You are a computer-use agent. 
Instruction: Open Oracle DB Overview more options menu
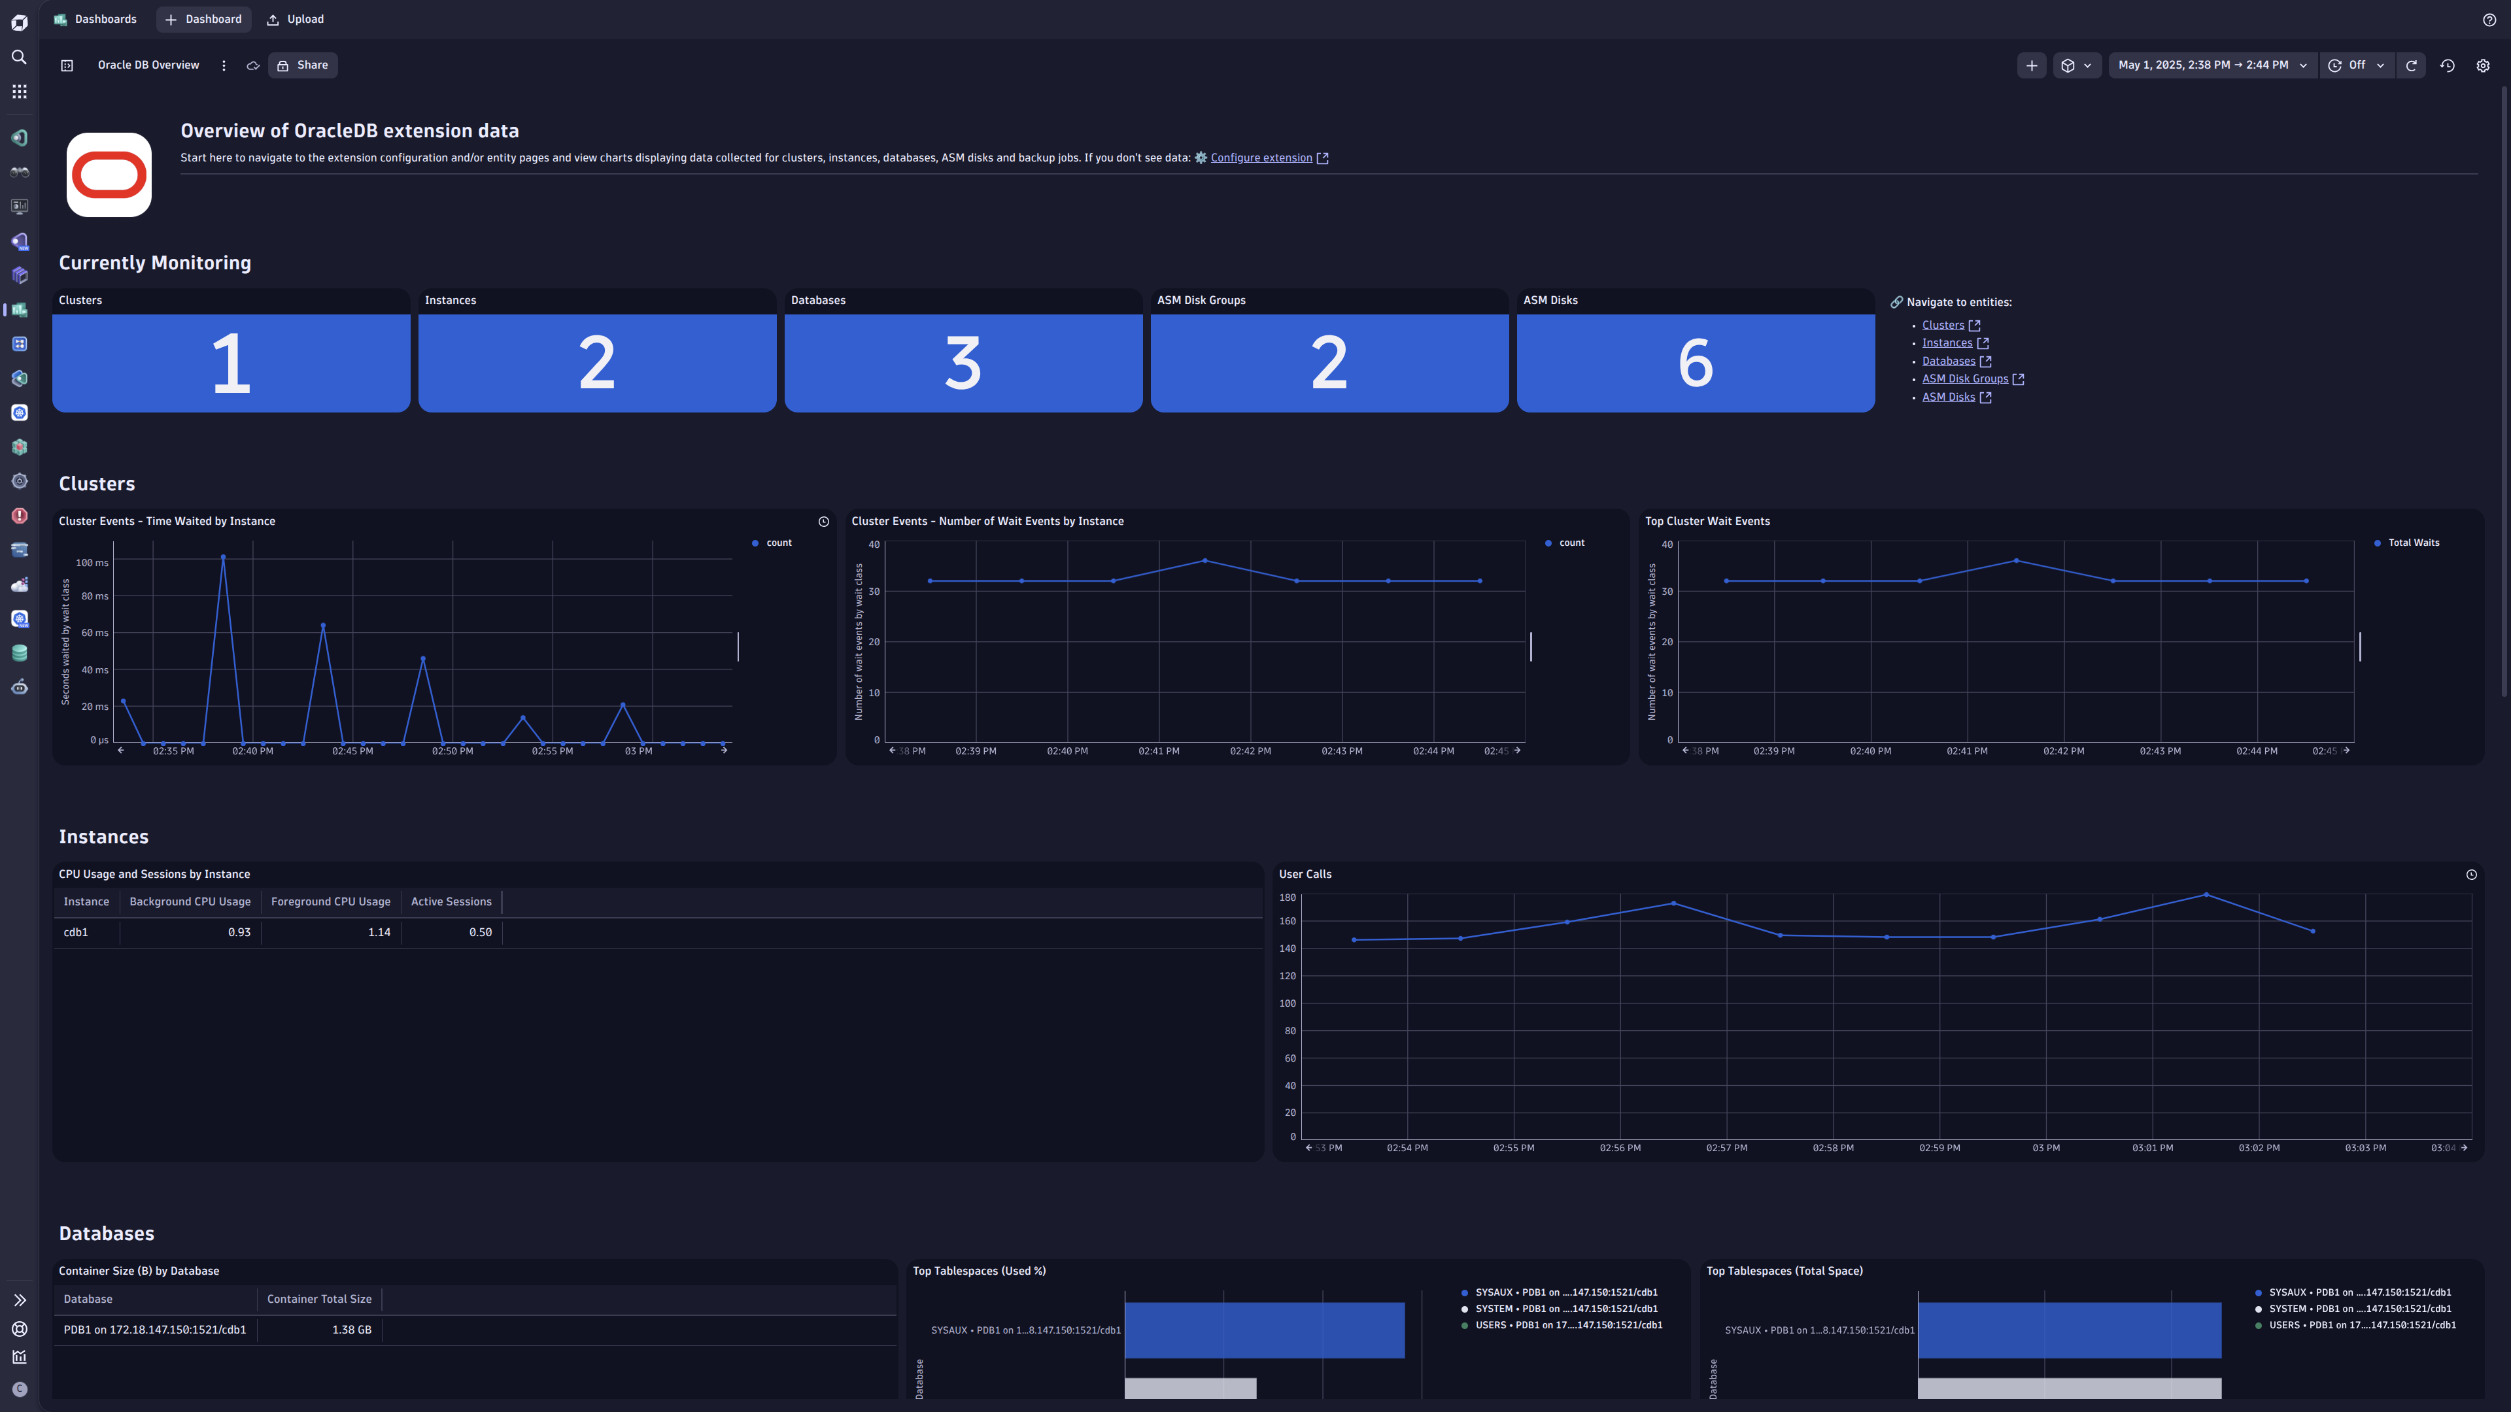click(x=223, y=65)
